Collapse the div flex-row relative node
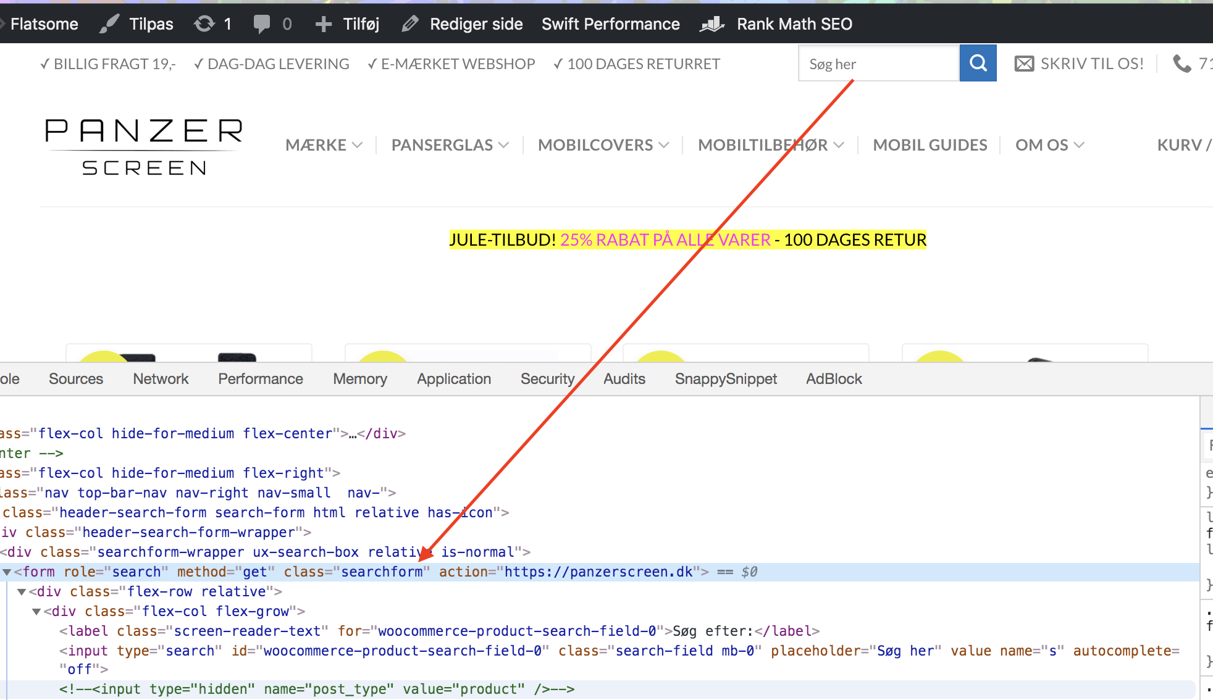 point(22,592)
